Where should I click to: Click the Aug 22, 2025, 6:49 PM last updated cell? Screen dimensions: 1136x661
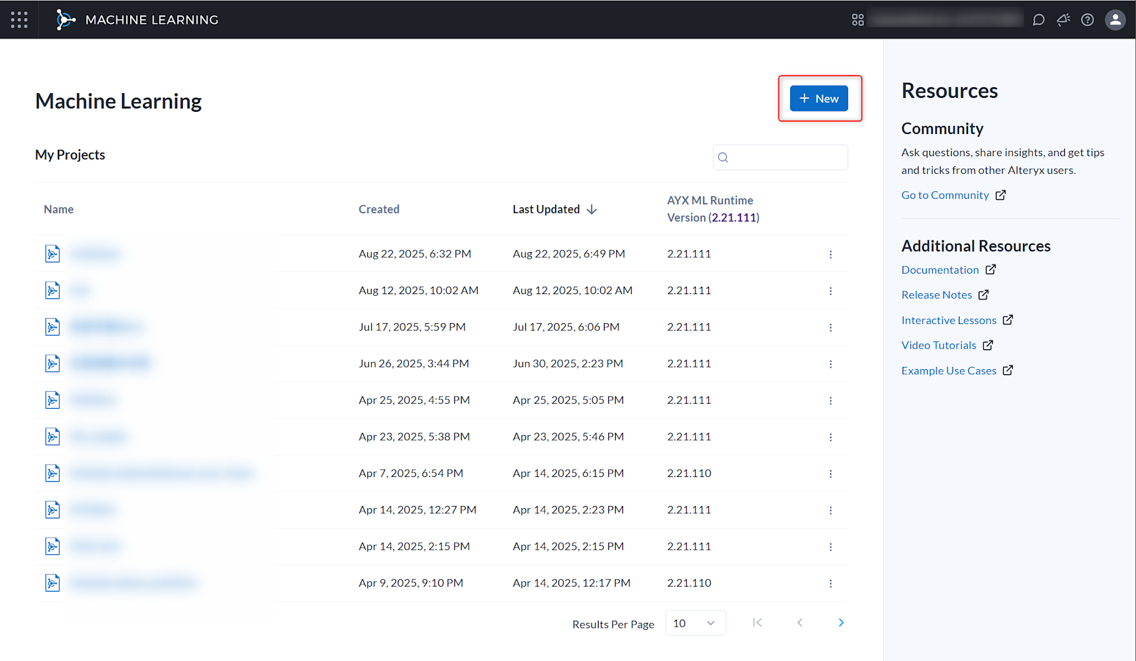[569, 254]
